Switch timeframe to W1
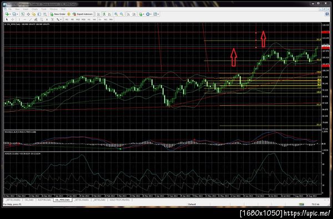The width and height of the screenshot is (333, 219). point(105,19)
